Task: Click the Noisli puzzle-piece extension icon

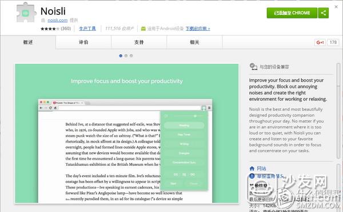Action: point(26,13)
